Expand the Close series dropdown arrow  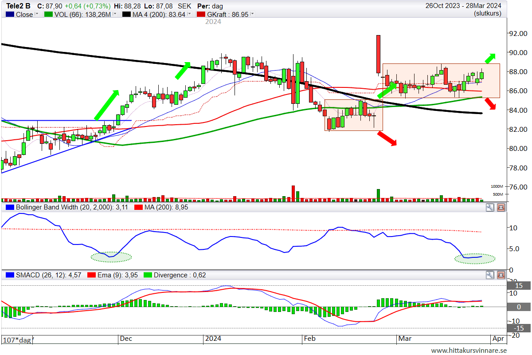click(37, 14)
